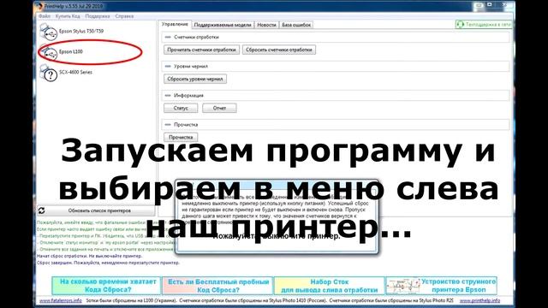This screenshot has width=548, height=308.
Task: Collapse the Информация section
Action: pos(168,95)
